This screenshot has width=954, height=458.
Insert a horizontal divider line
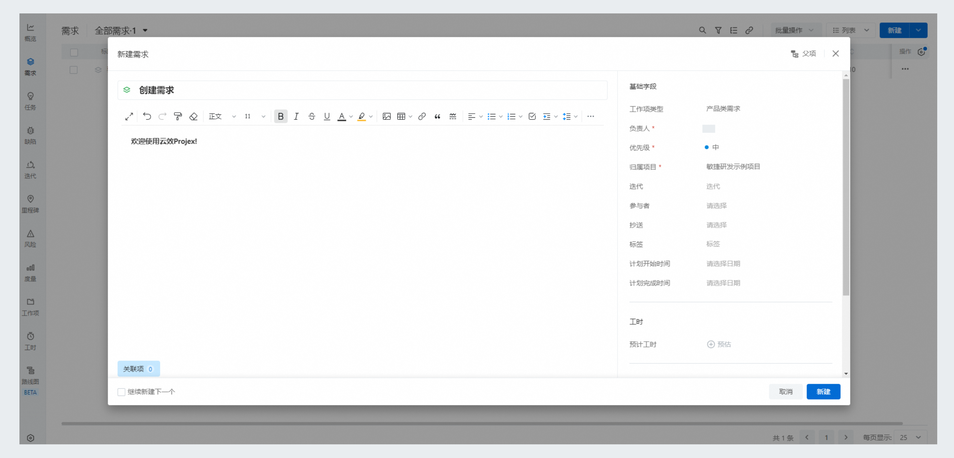point(453,117)
